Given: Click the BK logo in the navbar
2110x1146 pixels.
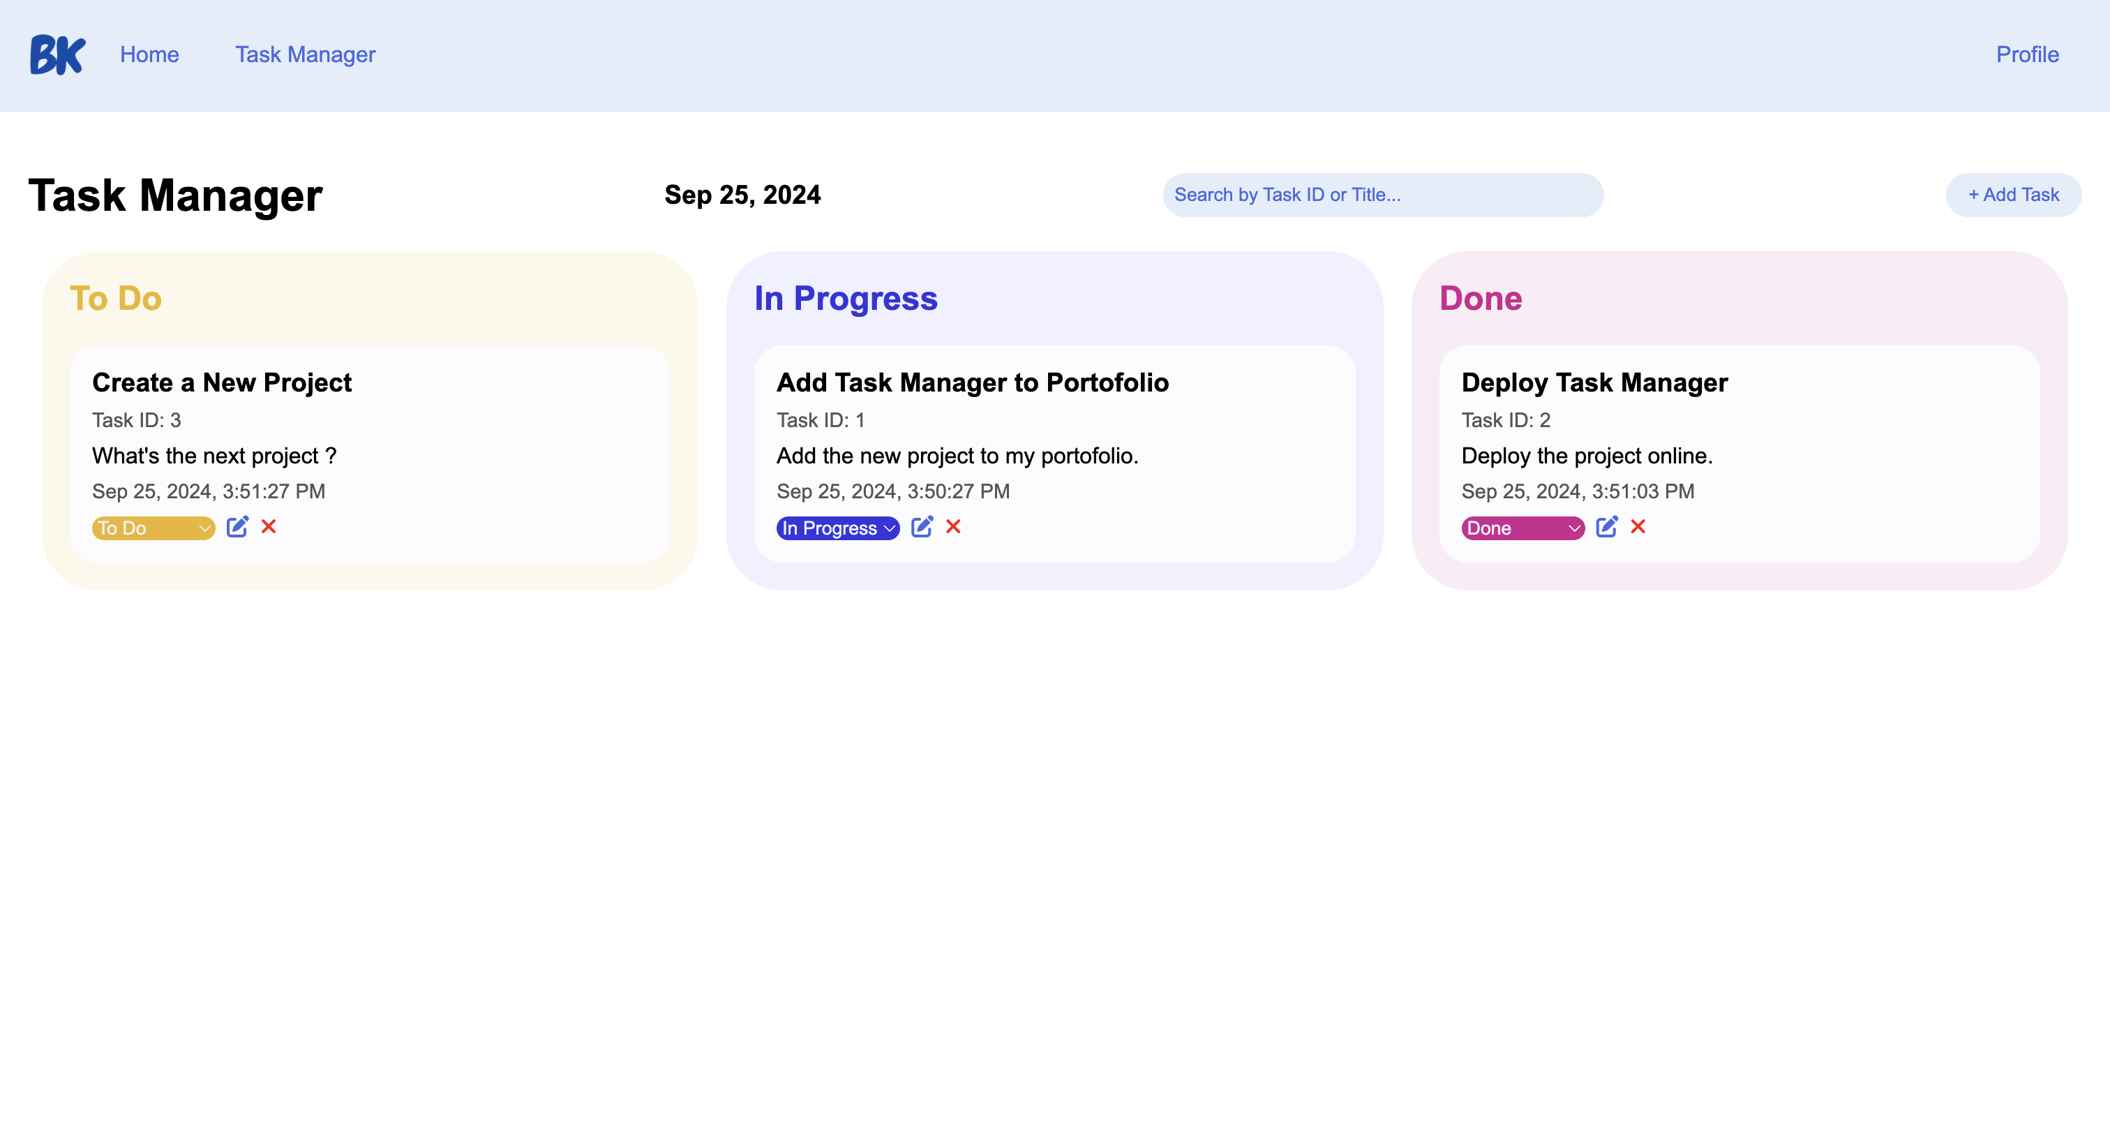Looking at the screenshot, I should (56, 54).
